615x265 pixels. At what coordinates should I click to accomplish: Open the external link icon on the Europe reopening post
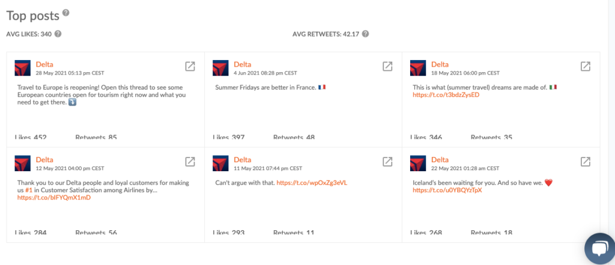(x=190, y=67)
